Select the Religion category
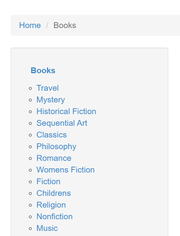The width and height of the screenshot is (180, 236). point(51,205)
